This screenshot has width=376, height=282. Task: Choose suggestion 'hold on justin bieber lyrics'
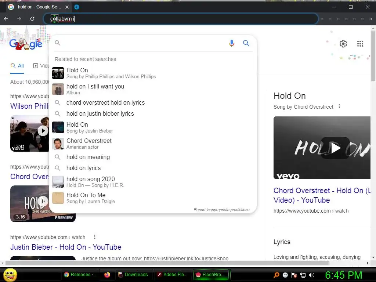pyautogui.click(x=153, y=114)
